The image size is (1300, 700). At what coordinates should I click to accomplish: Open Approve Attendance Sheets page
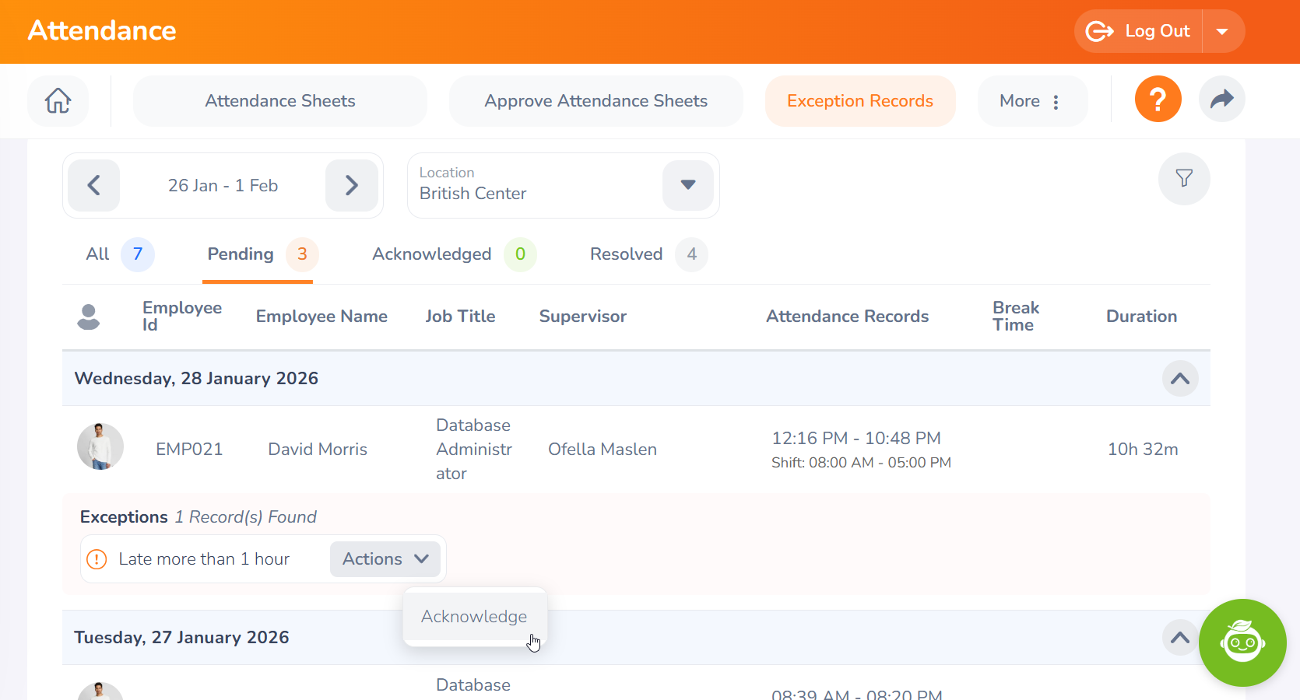[596, 101]
